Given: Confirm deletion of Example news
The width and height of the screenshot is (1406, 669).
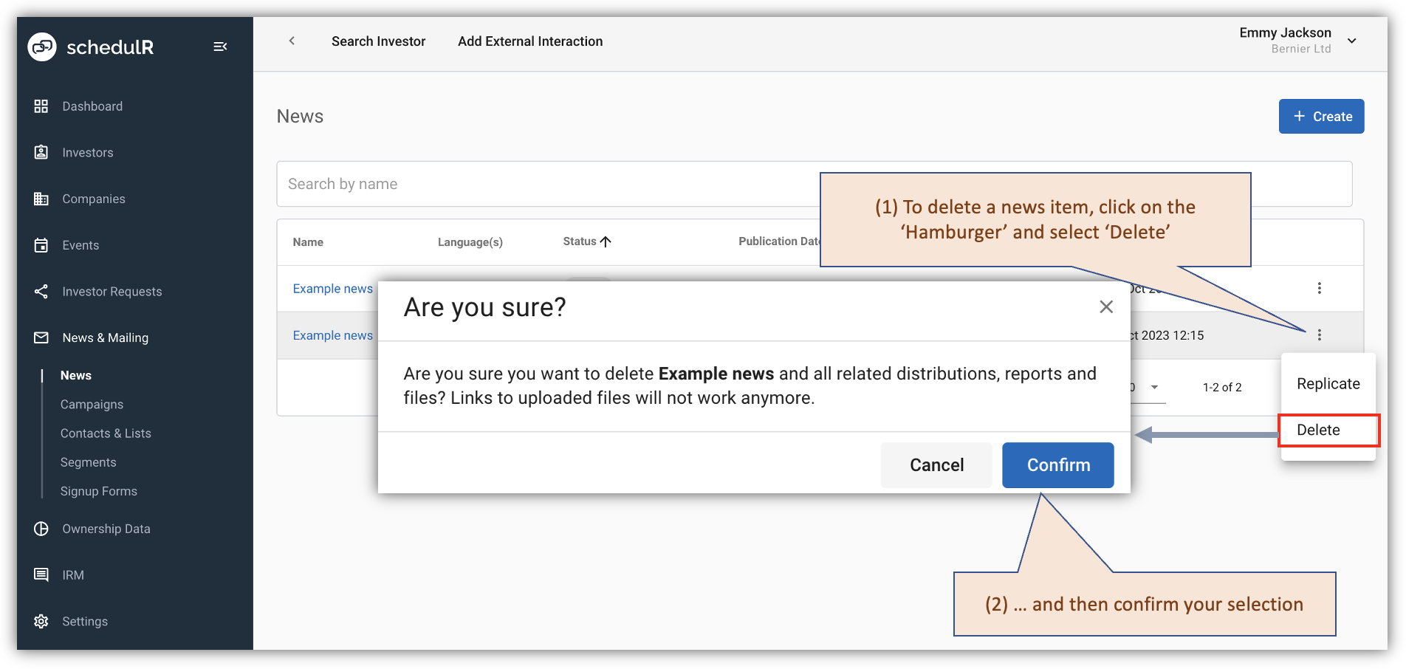Looking at the screenshot, I should coord(1057,464).
